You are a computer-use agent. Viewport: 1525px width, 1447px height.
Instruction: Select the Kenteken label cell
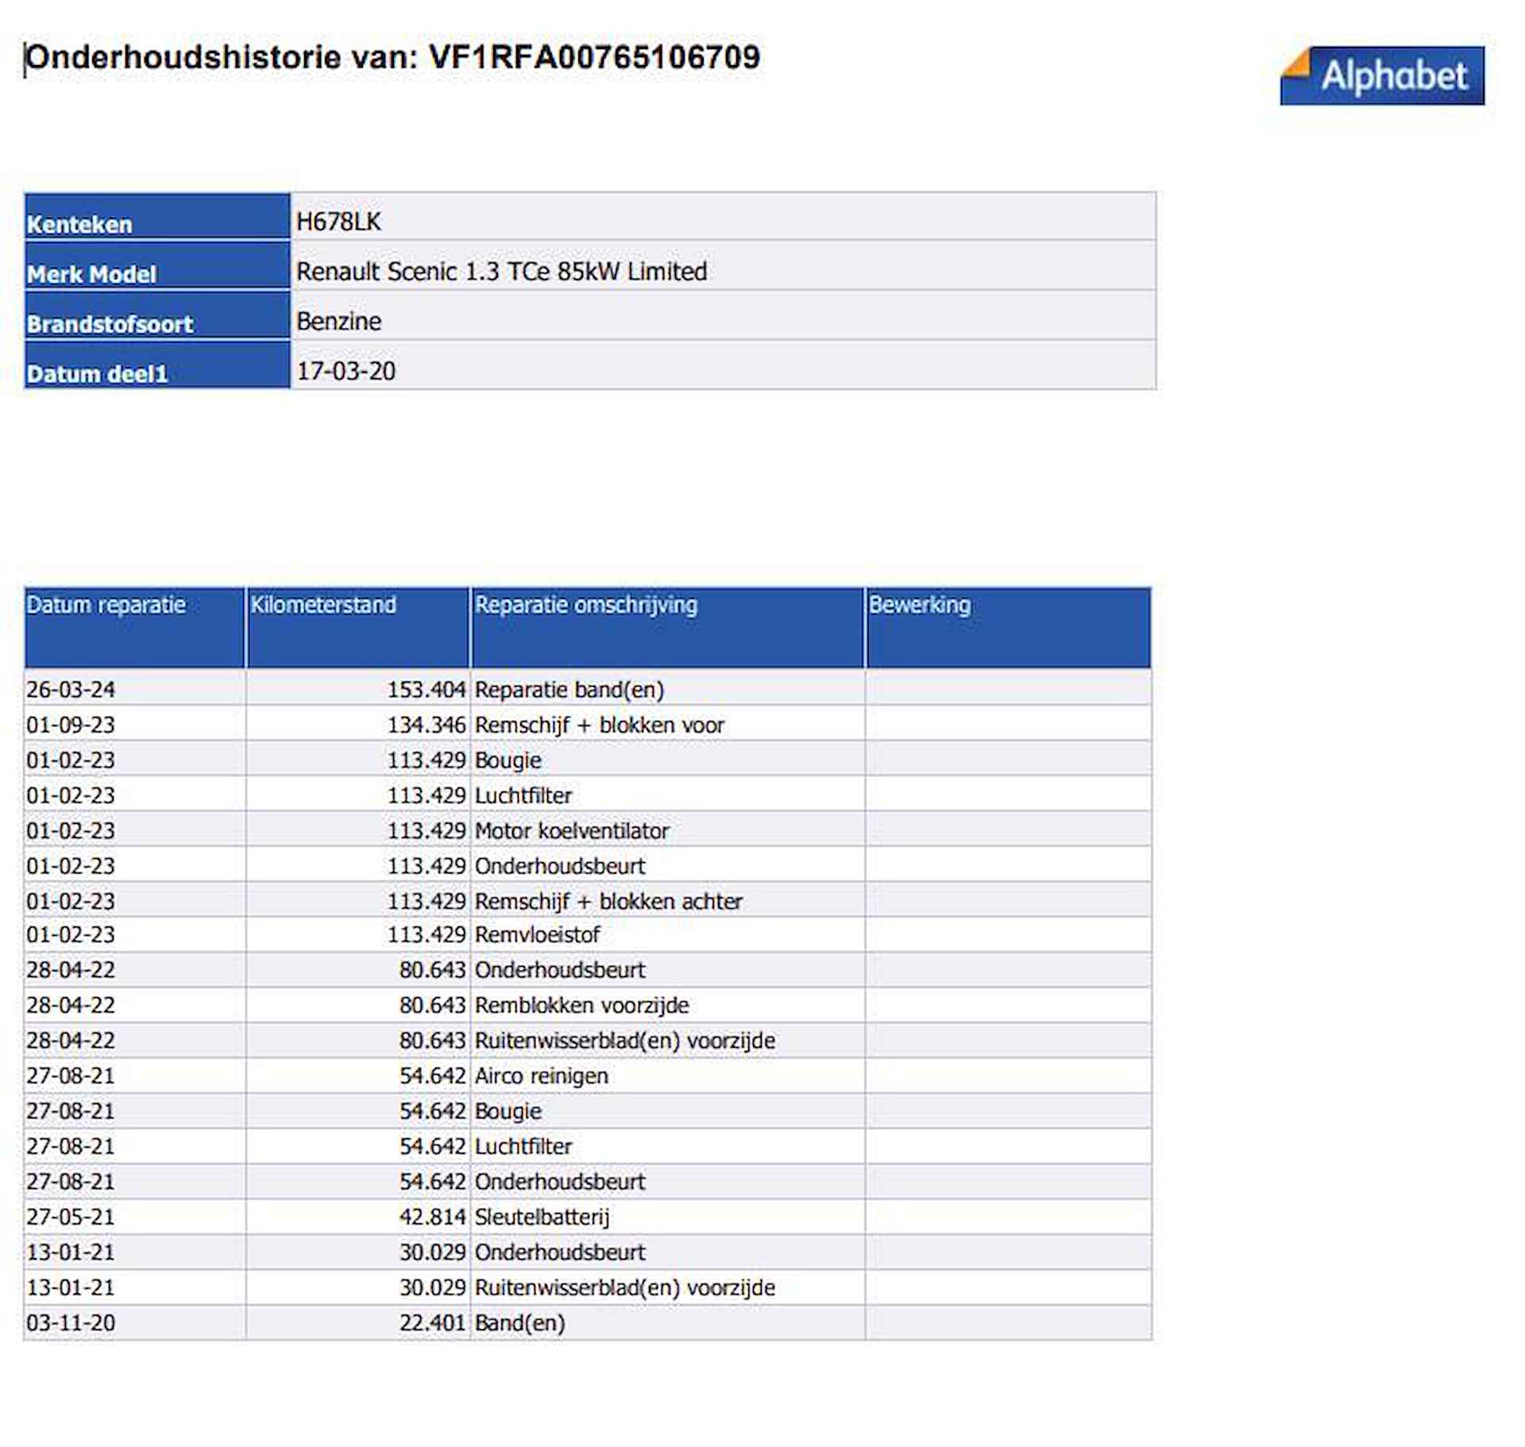click(x=157, y=216)
